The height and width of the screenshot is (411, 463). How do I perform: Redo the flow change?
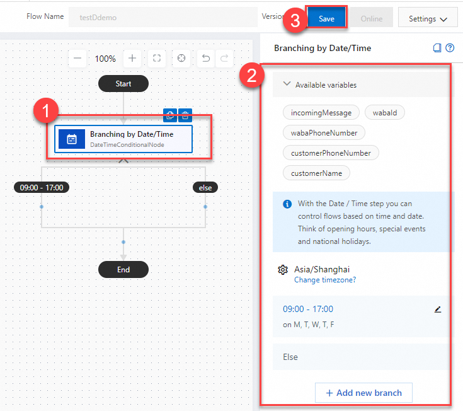tap(224, 58)
